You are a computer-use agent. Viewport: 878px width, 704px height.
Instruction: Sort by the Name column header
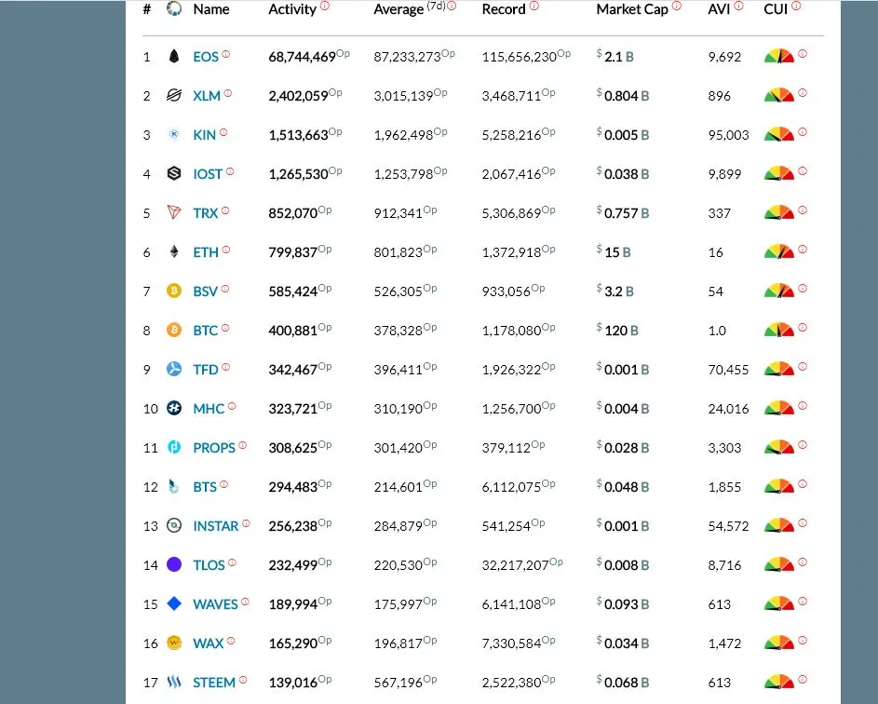click(x=211, y=9)
